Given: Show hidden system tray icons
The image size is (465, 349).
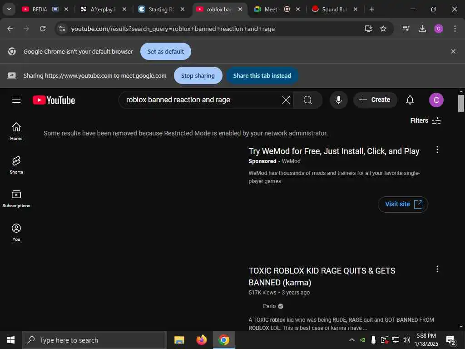Looking at the screenshot, I should point(352,340).
